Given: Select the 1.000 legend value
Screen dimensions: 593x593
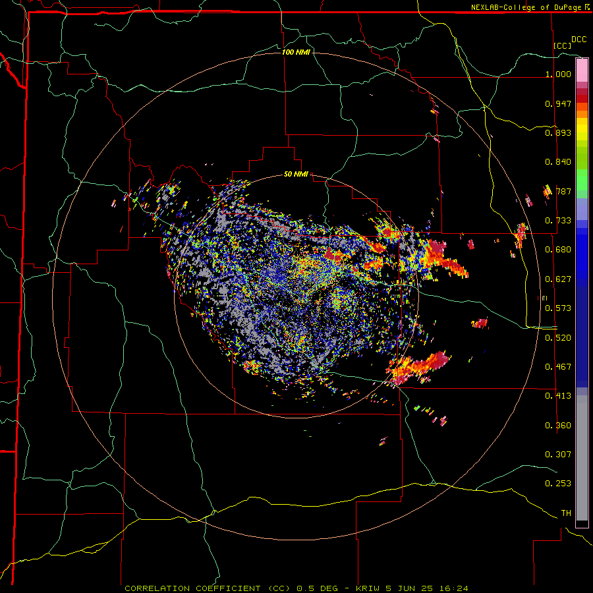Looking at the screenshot, I should (x=558, y=74).
